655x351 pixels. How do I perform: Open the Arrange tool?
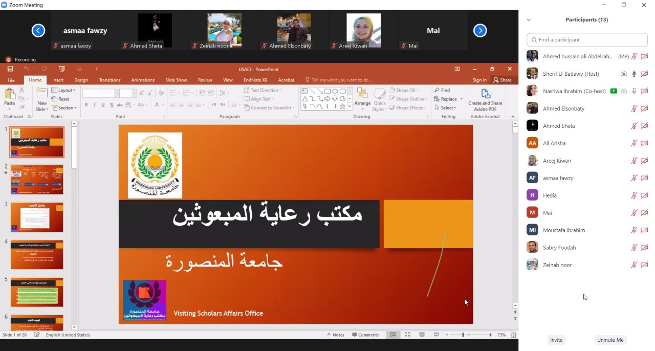click(362, 99)
